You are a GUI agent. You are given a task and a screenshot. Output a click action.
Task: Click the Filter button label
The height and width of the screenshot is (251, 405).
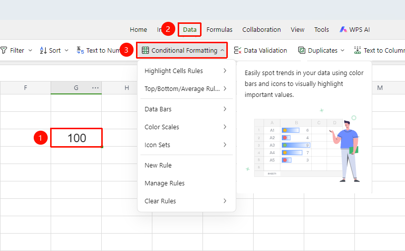[17, 51]
